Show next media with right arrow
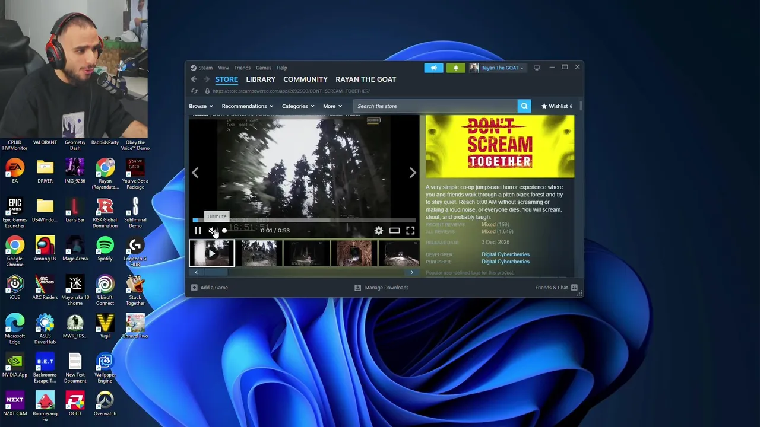This screenshot has height=427, width=760. (x=413, y=173)
